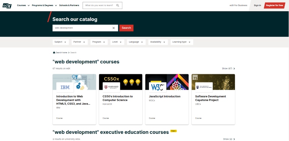The width and height of the screenshot is (289, 141).
Task: Click the edX logo
Action: pos(7,6)
